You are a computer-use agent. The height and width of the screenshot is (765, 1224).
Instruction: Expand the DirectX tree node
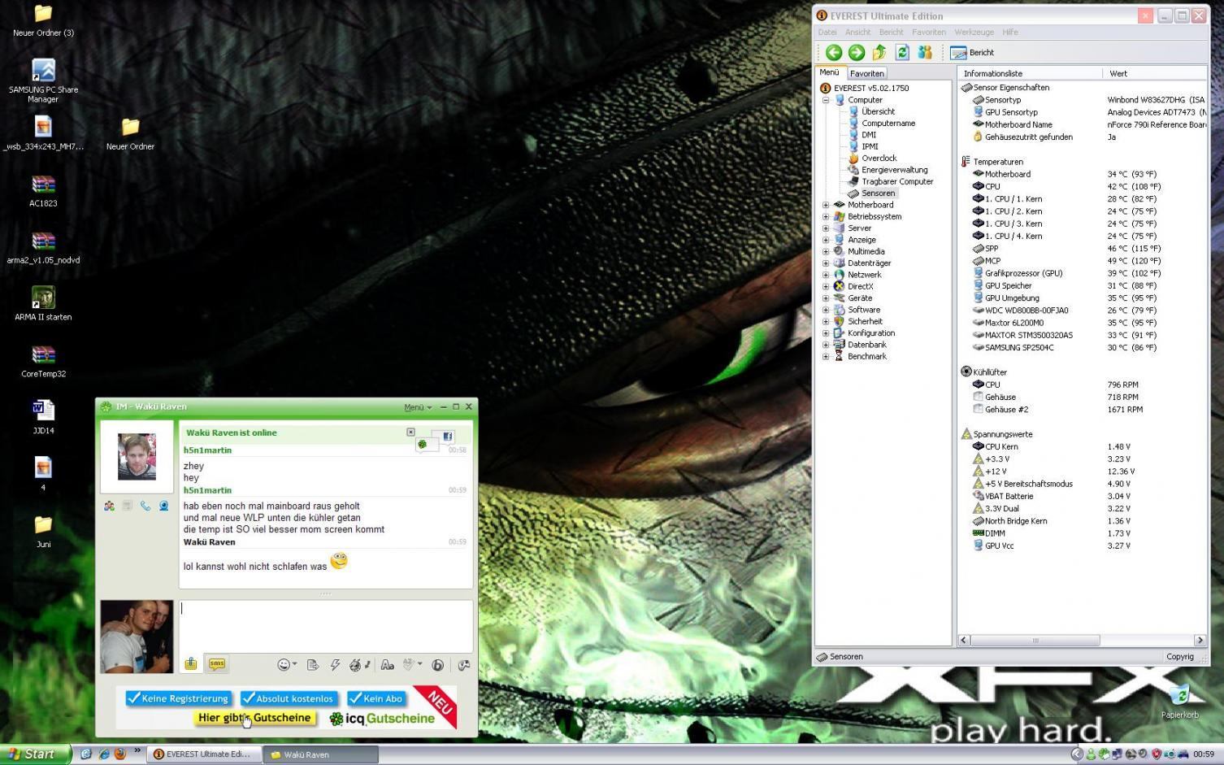[x=826, y=286]
